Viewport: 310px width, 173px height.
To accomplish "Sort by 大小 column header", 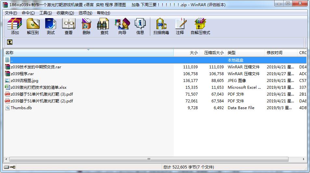I will pyautogui.click(x=187, y=52).
